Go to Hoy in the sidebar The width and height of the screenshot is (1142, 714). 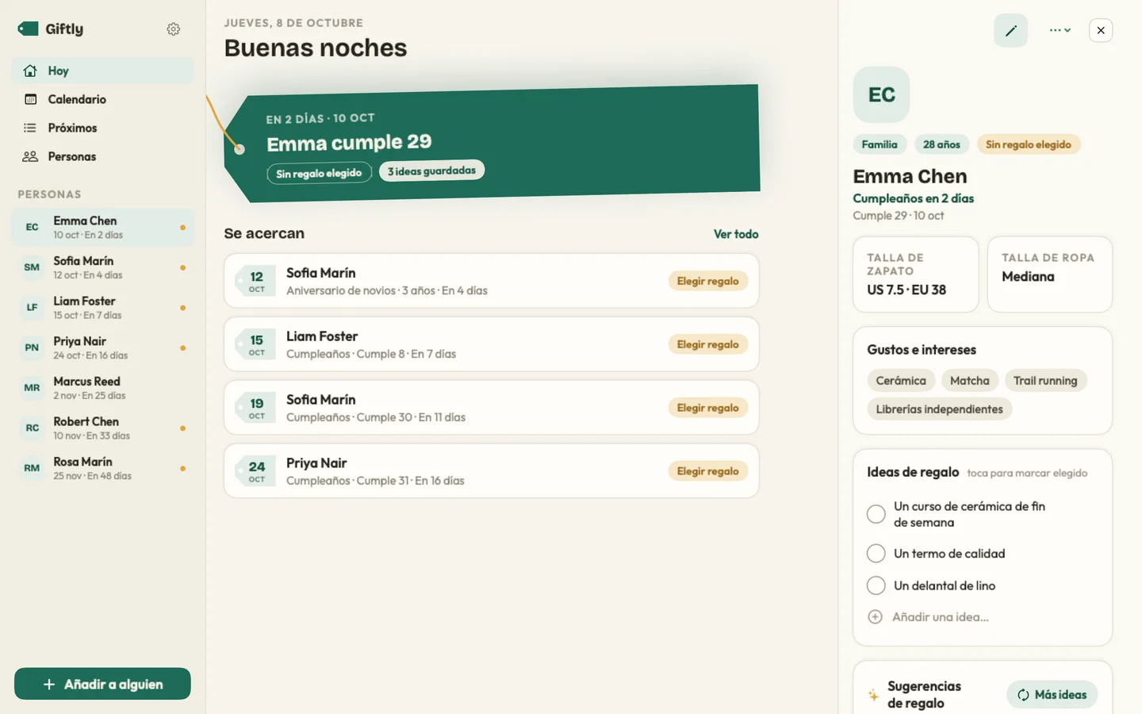[x=102, y=71]
